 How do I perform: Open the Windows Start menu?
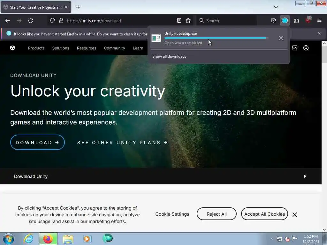point(9,239)
